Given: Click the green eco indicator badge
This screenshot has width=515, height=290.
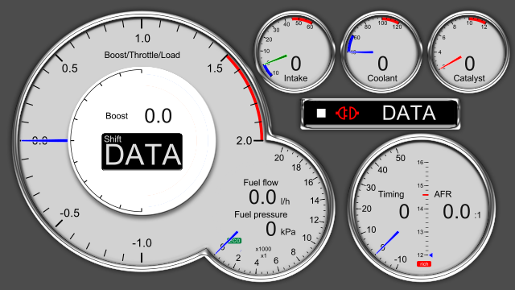Looking at the screenshot, I should [234, 241].
